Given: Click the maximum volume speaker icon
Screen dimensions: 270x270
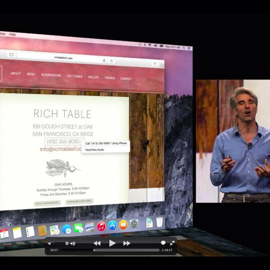Looking at the screenshot, I should [73, 243].
